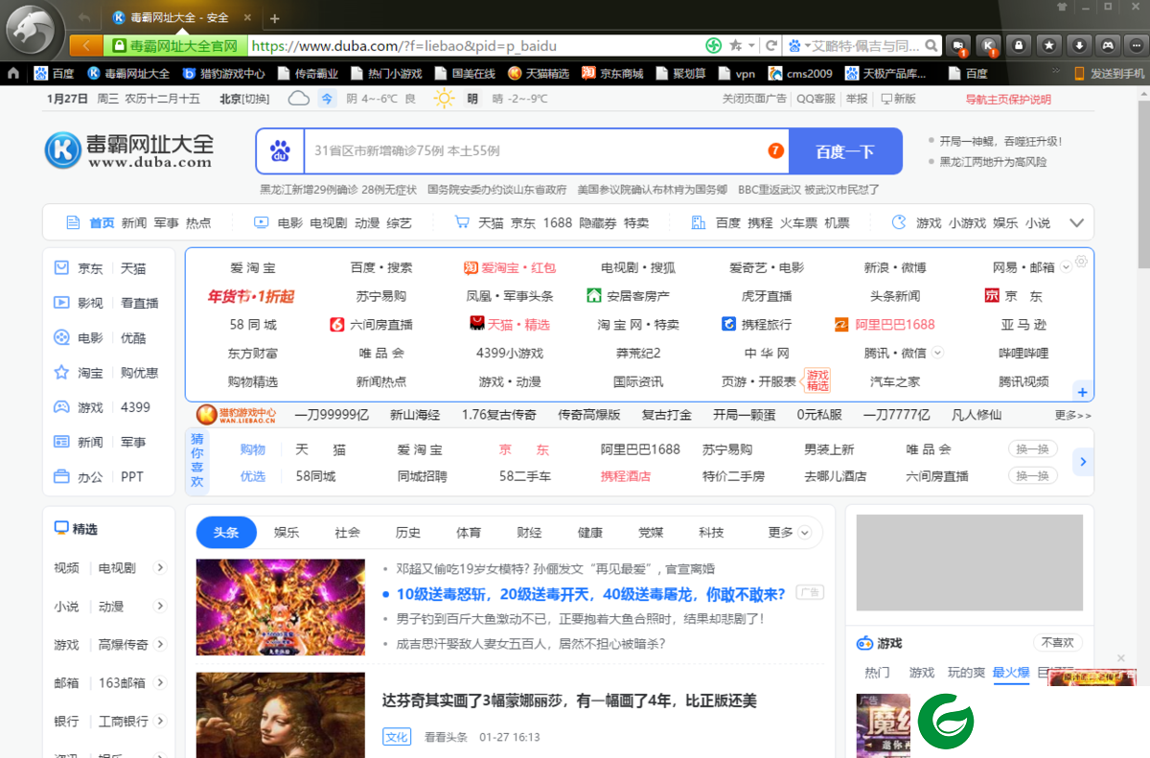The image size is (1150, 758).
Task: Click the home icon on bookmarks bar
Action: (x=13, y=73)
